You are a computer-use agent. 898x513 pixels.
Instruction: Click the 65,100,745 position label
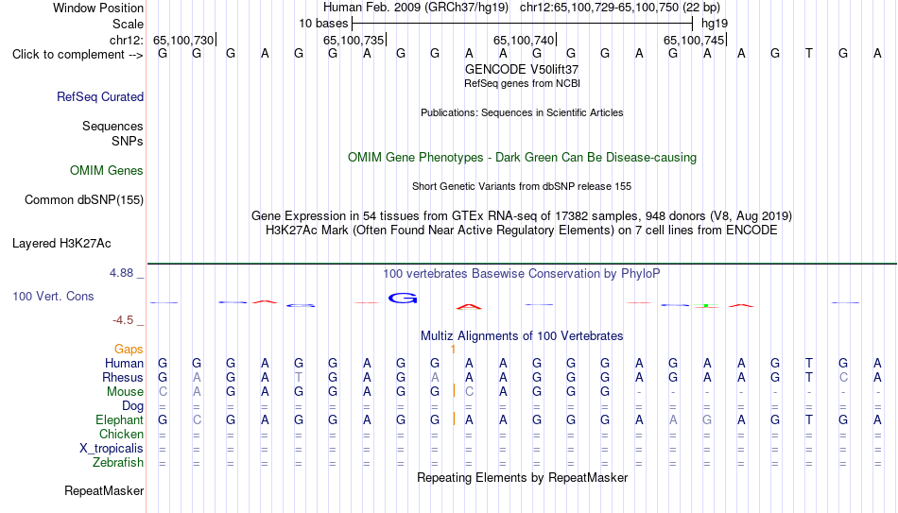(694, 40)
